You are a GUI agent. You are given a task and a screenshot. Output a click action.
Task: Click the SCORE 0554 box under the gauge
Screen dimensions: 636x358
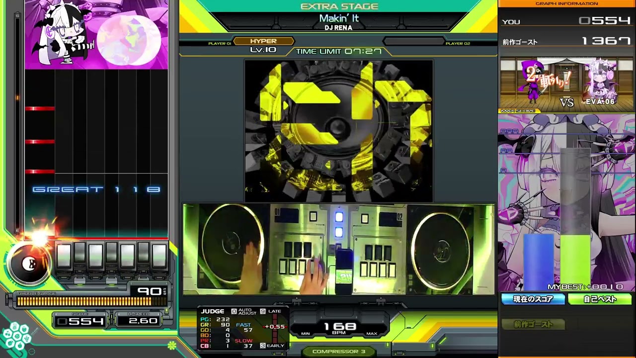click(80, 320)
